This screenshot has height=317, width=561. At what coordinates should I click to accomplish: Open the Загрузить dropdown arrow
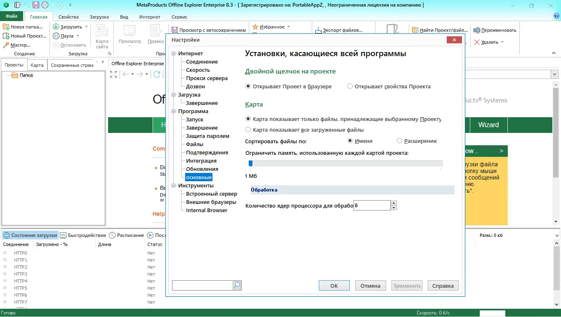click(x=86, y=27)
